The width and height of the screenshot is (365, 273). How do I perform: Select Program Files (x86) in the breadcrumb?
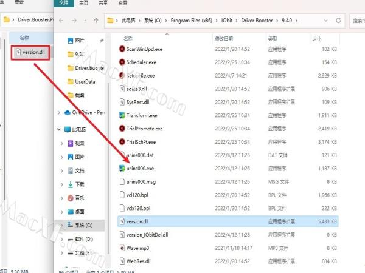pyautogui.click(x=192, y=21)
